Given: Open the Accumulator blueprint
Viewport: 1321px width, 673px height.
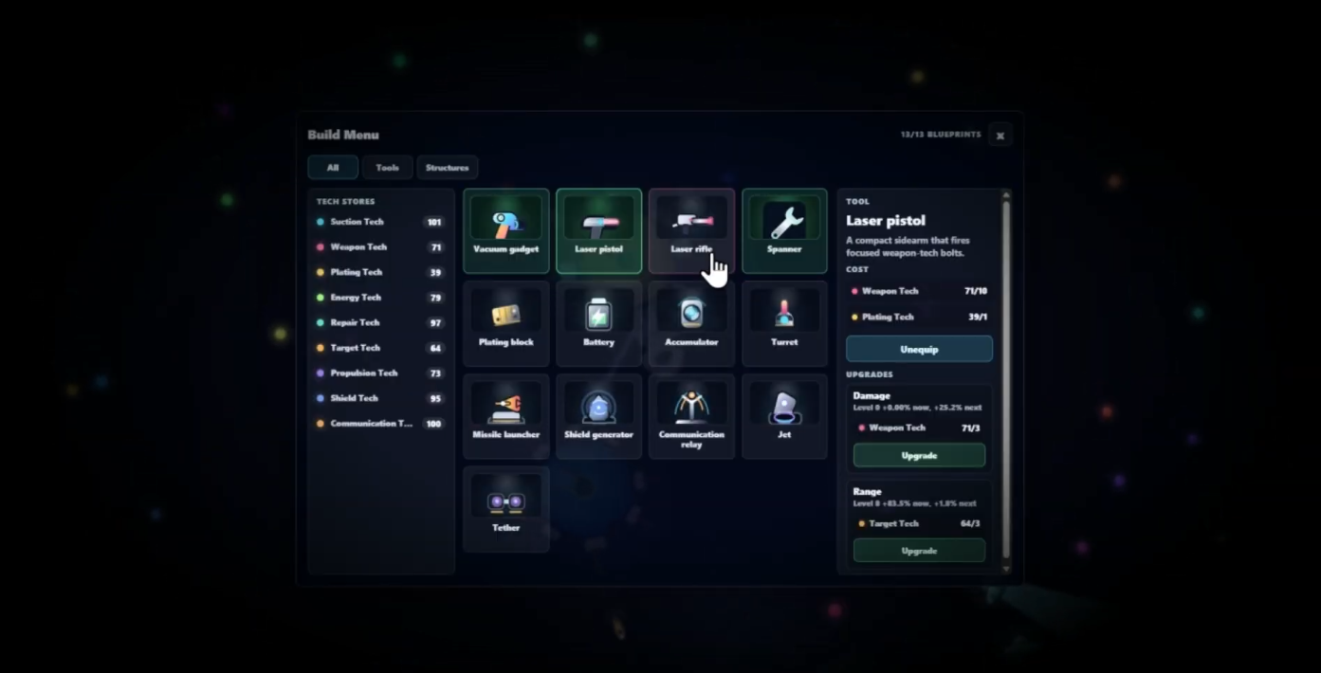Looking at the screenshot, I should pos(691,323).
